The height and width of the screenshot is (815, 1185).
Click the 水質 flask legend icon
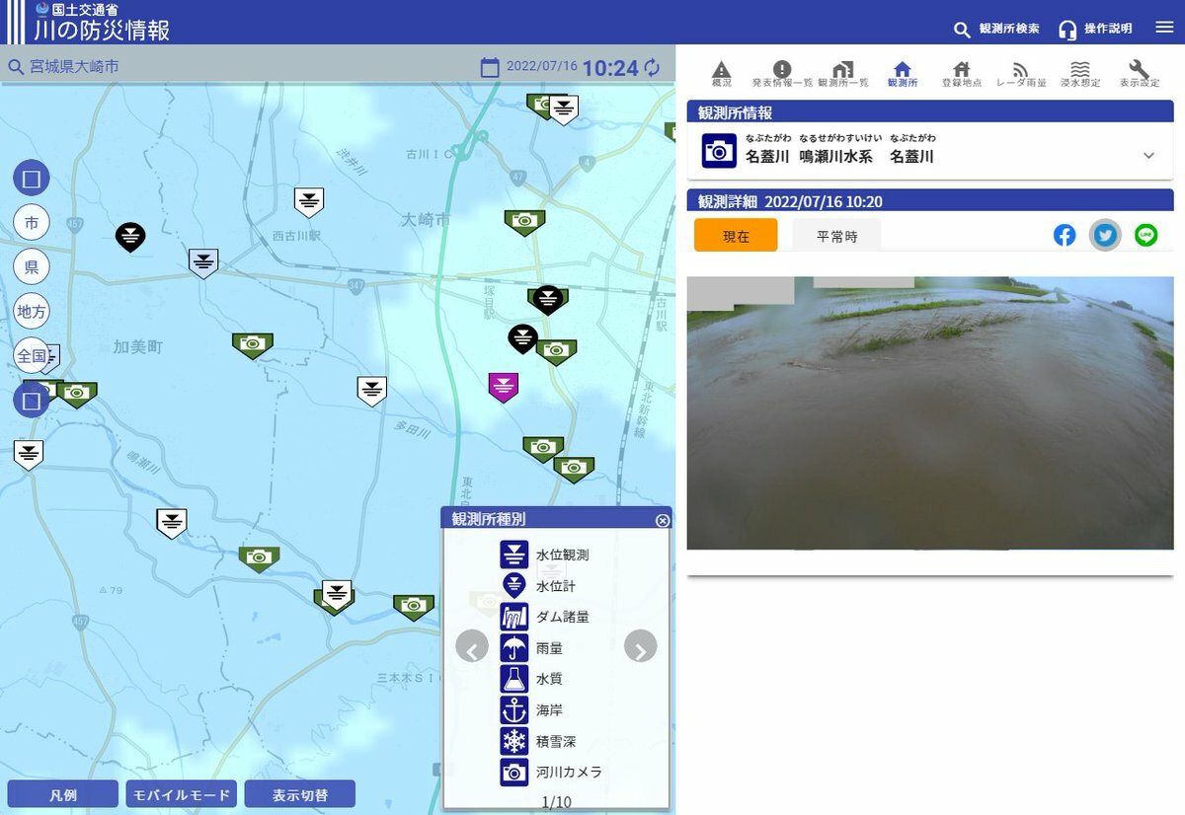click(x=514, y=678)
